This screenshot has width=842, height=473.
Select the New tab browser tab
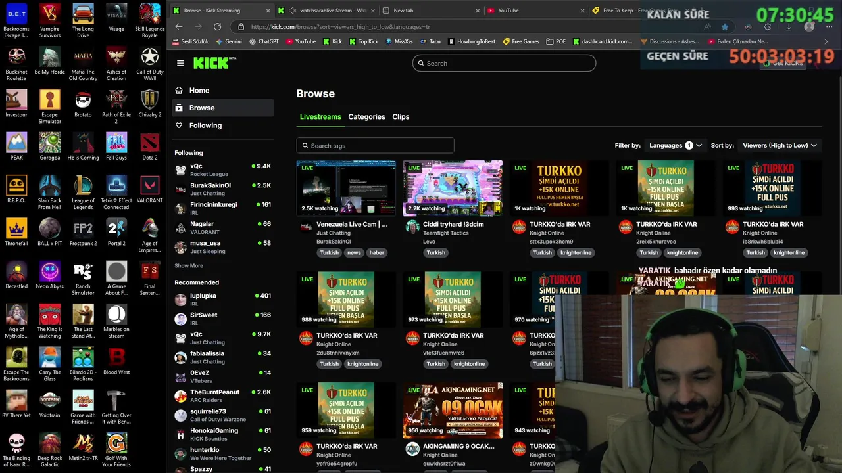point(431,11)
